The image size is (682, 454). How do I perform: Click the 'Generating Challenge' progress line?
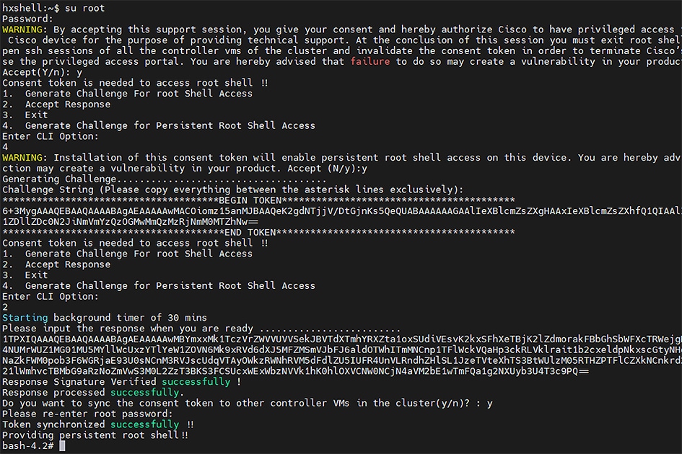tap(164, 179)
